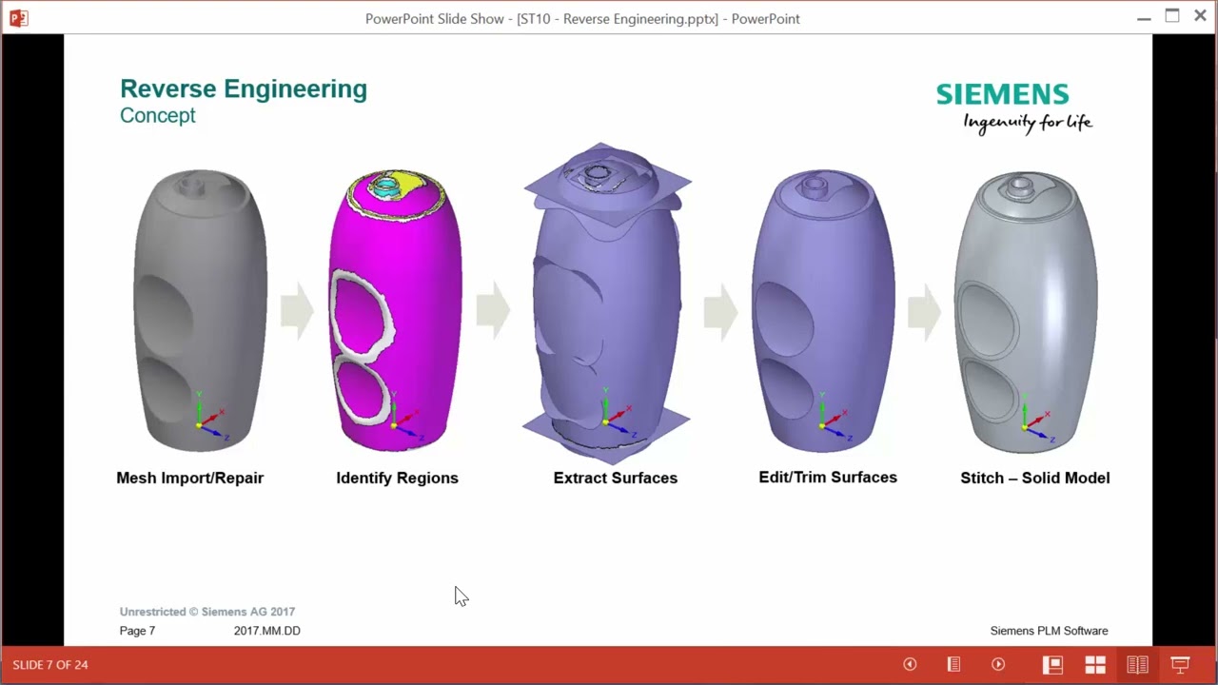This screenshot has height=685, width=1218.
Task: Click the 'Edit/Trim Surfaces' caption
Action: (828, 477)
